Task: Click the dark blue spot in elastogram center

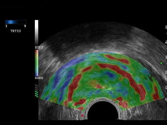Action: pyautogui.click(x=111, y=75)
